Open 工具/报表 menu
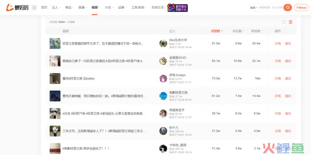311x155 pixels. pyautogui.click(x=139, y=7)
